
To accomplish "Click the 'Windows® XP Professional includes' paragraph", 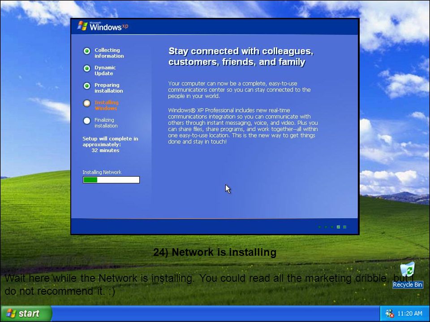I will coord(243,126).
